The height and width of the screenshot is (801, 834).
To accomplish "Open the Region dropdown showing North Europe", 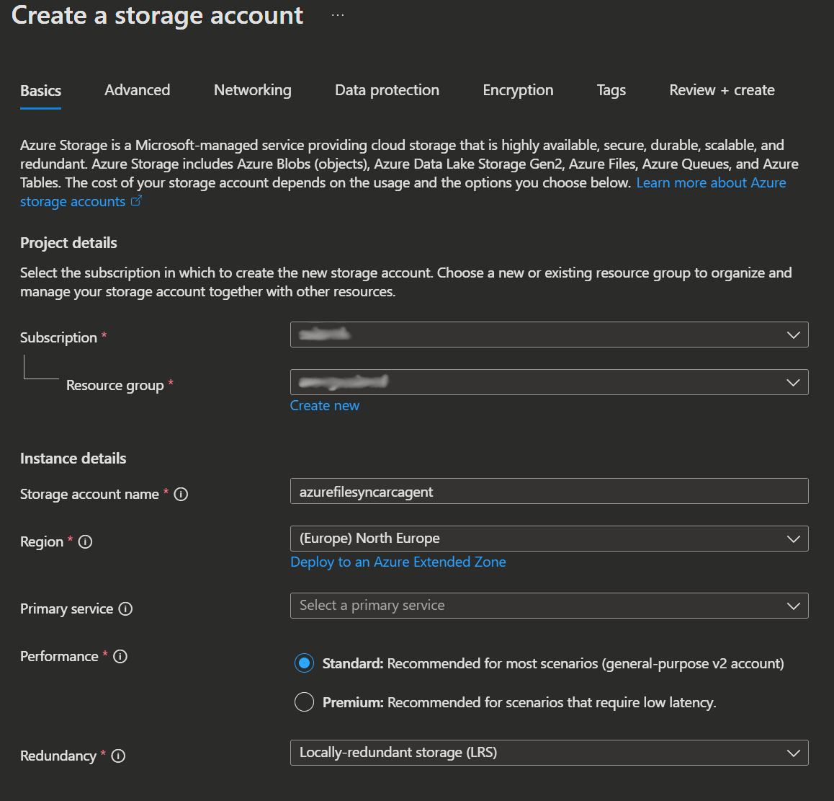I will click(x=549, y=539).
